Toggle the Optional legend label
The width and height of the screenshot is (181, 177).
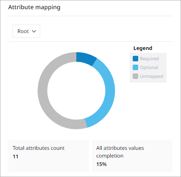click(x=149, y=68)
